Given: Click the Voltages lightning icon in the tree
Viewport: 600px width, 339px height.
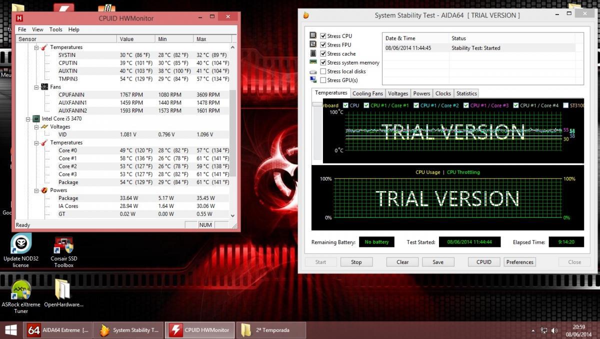Looking at the screenshot, I should 44,126.
